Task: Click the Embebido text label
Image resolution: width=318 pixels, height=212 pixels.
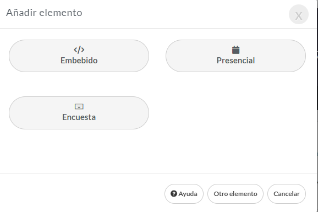Action: click(x=79, y=61)
